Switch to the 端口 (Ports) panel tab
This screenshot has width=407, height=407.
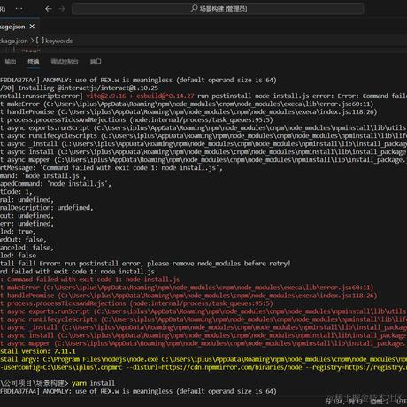pos(96,61)
